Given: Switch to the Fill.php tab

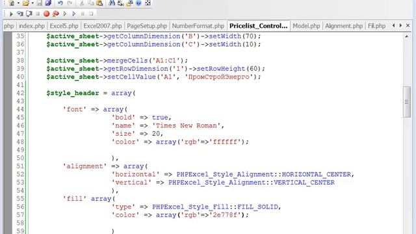Looking at the screenshot, I should 376,26.
